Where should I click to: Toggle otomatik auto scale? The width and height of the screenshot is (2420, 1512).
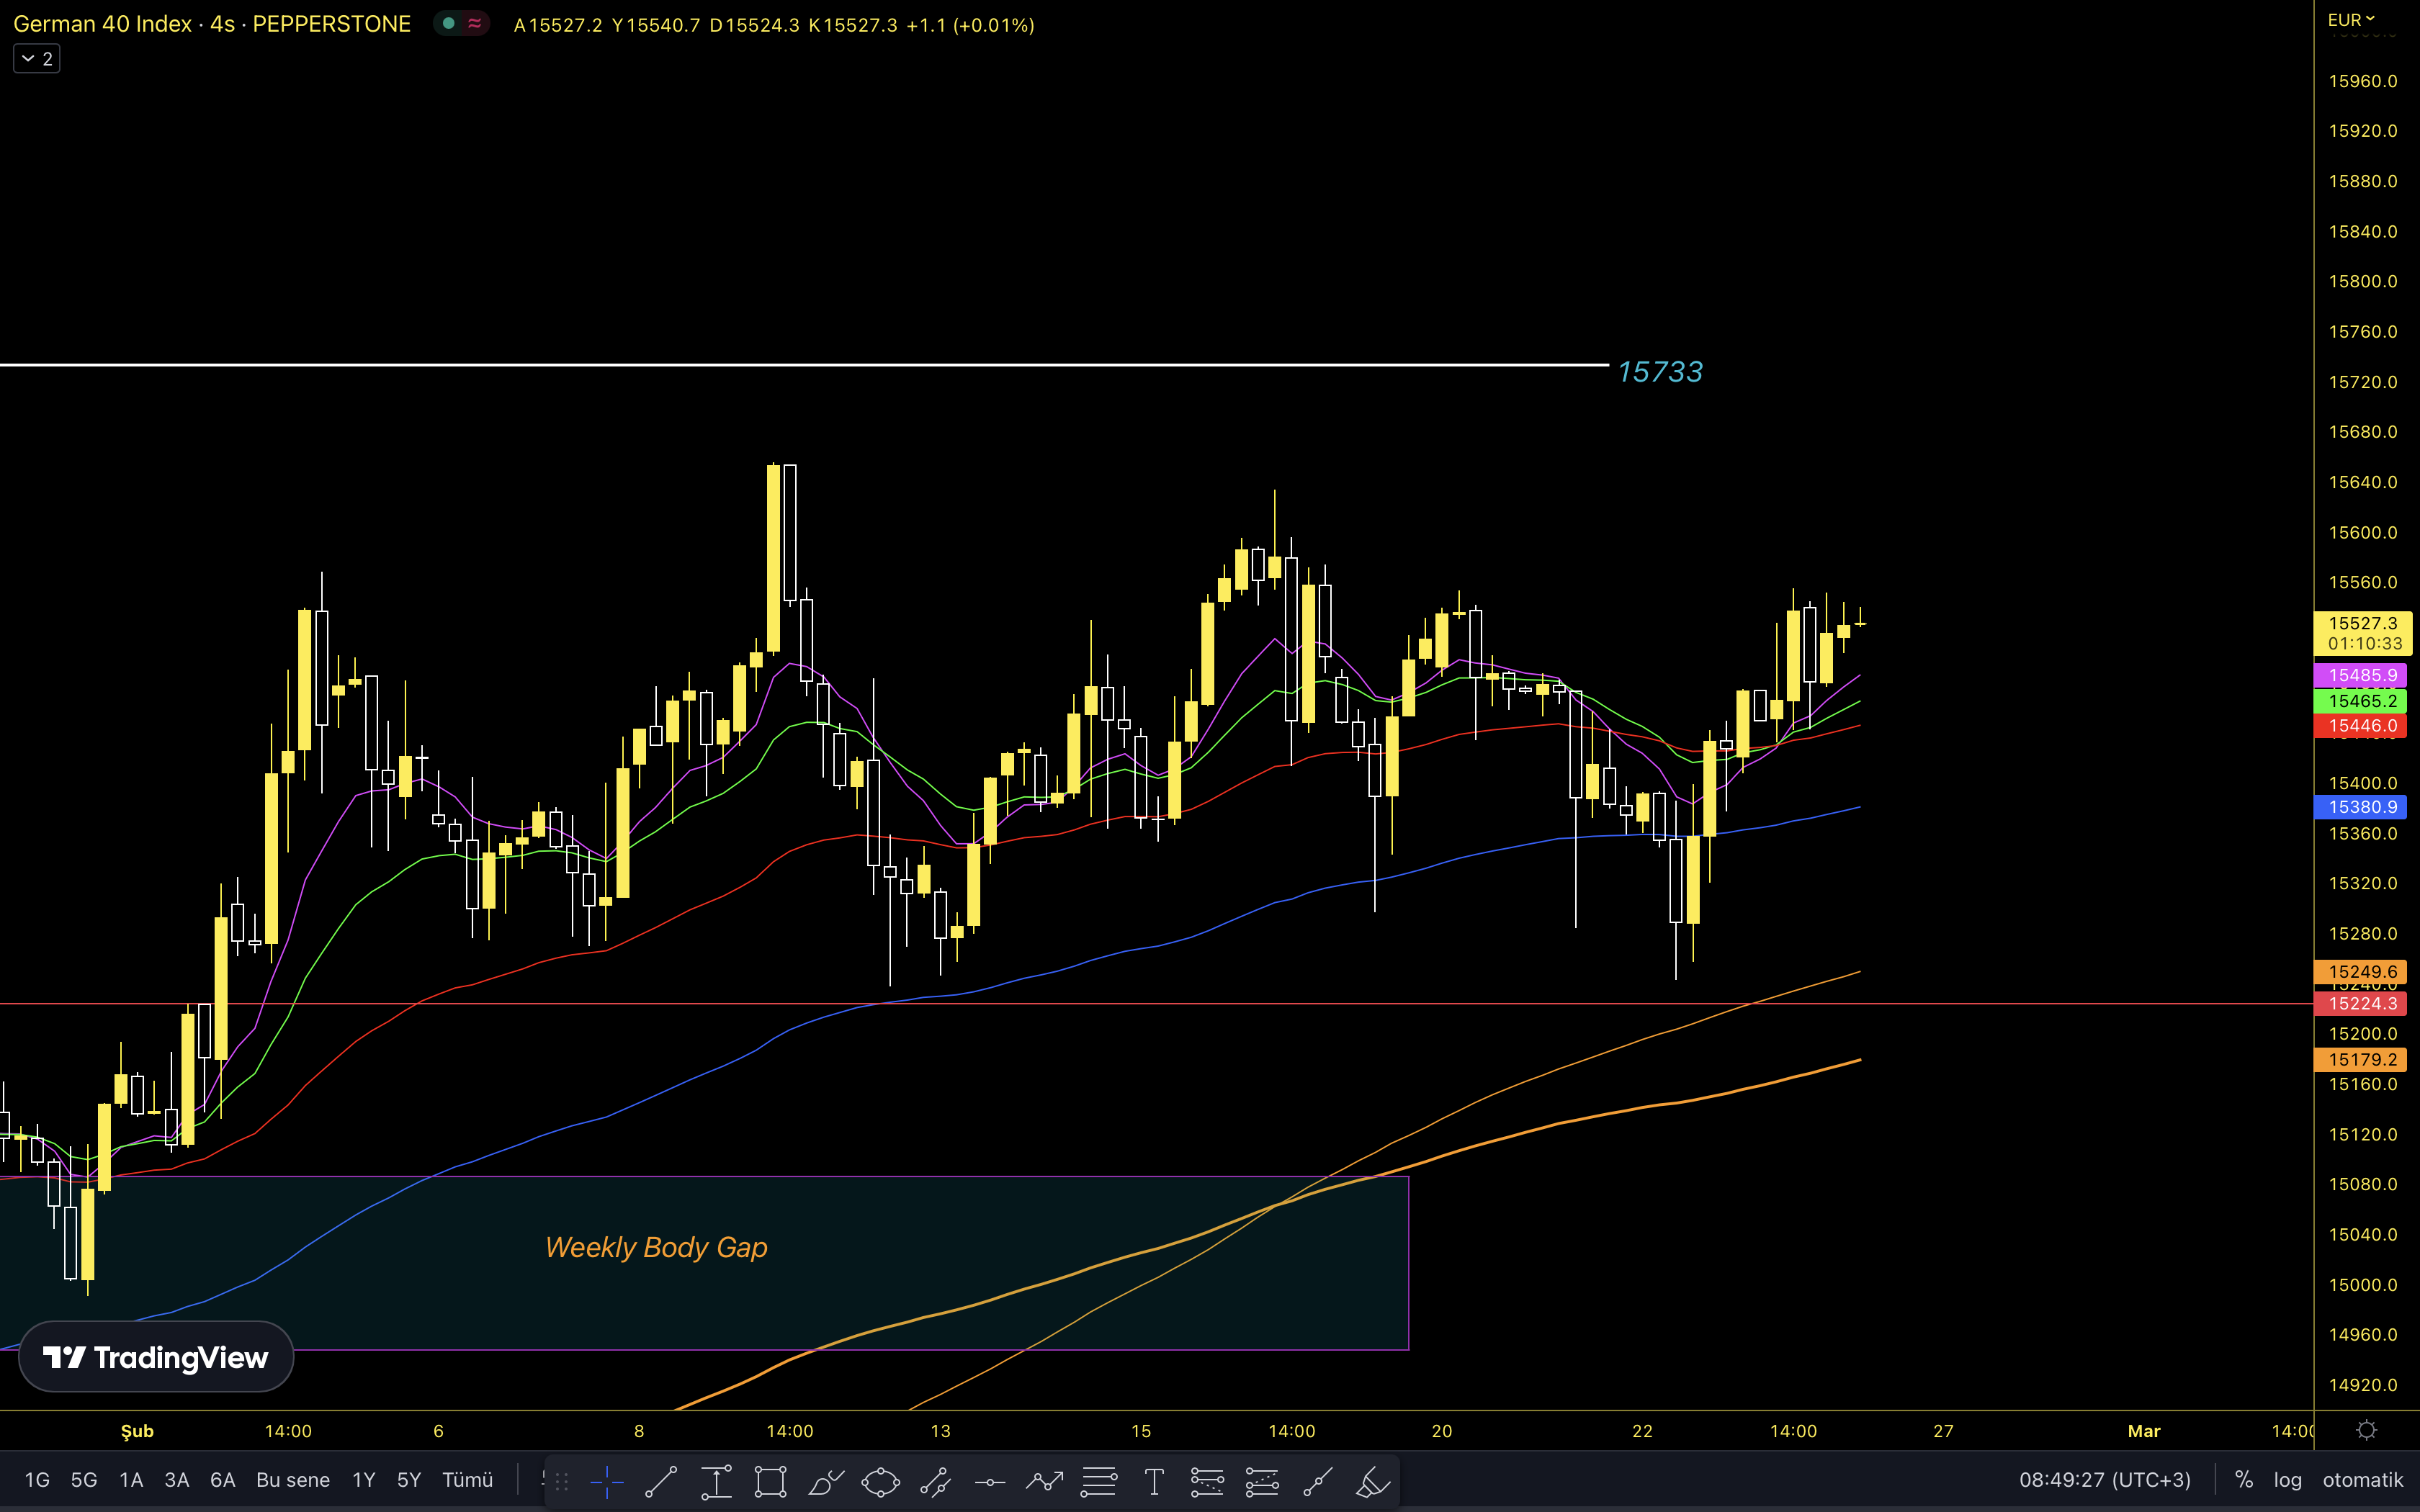[2363, 1480]
